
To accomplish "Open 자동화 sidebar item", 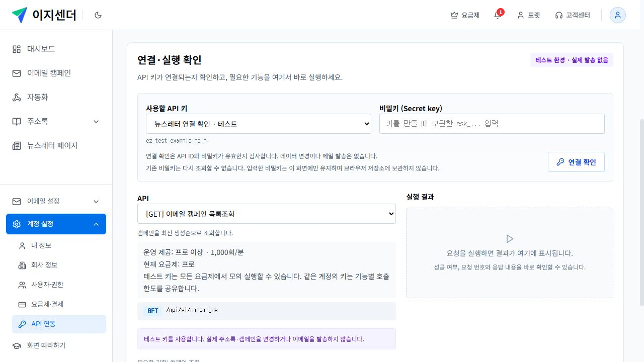I will pos(56,97).
